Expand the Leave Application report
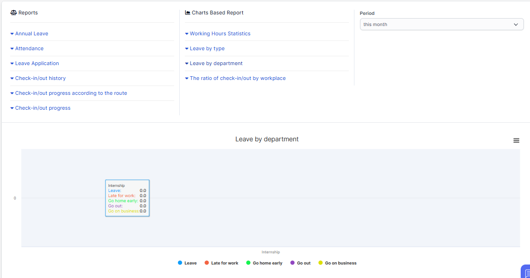 [37, 63]
